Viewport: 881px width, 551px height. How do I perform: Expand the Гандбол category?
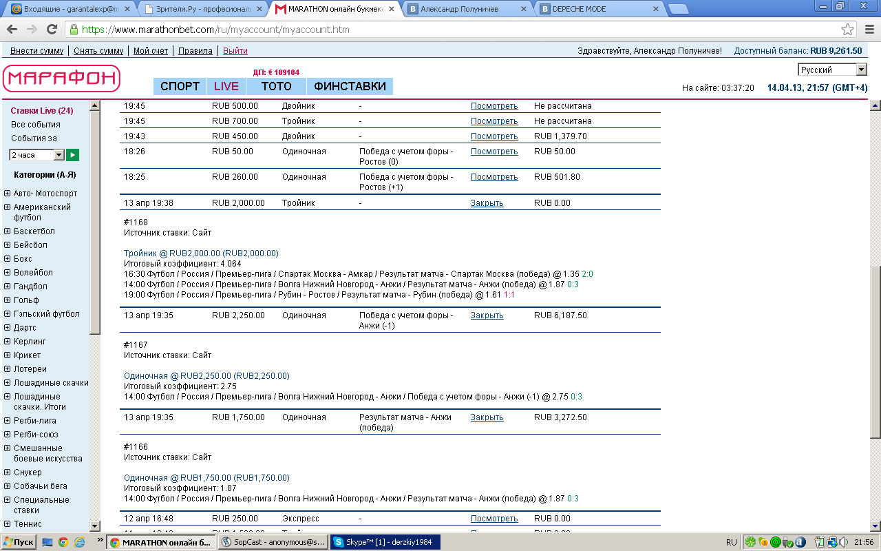[x=7, y=287]
